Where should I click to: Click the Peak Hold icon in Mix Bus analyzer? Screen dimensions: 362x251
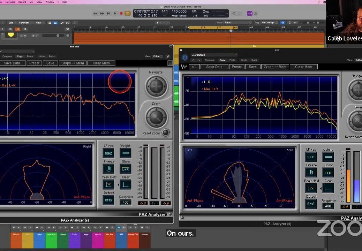point(108,184)
